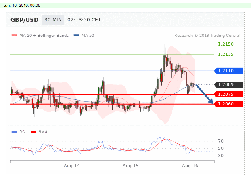This screenshot has width=251, height=181.
Task: Click the 1.2135 resistance level label
Action: (x=226, y=54)
